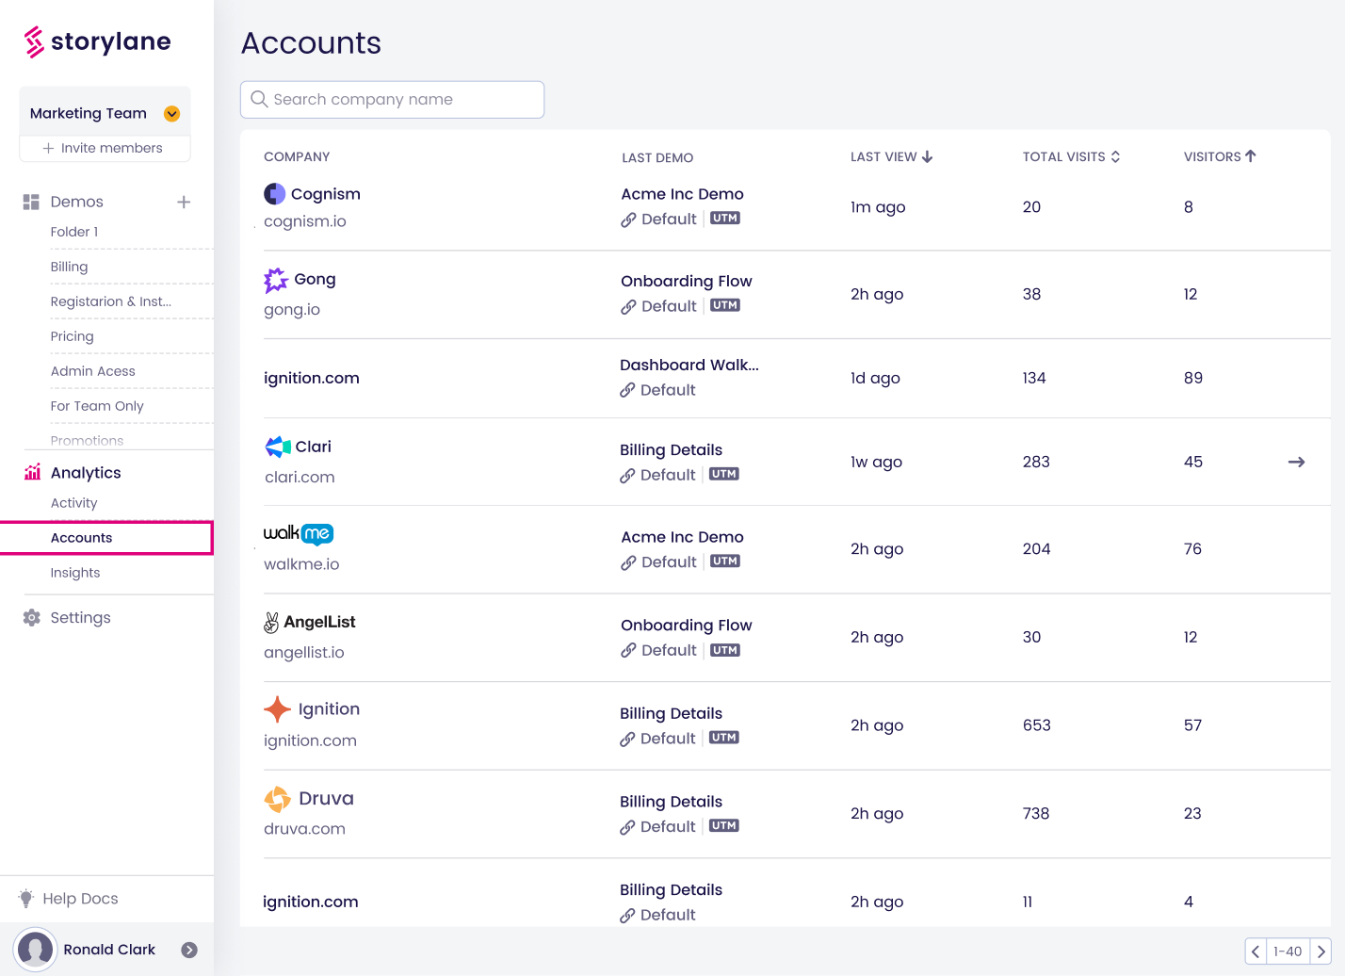The height and width of the screenshot is (976, 1345).
Task: Click total visits 738 in Druva row
Action: (1035, 813)
